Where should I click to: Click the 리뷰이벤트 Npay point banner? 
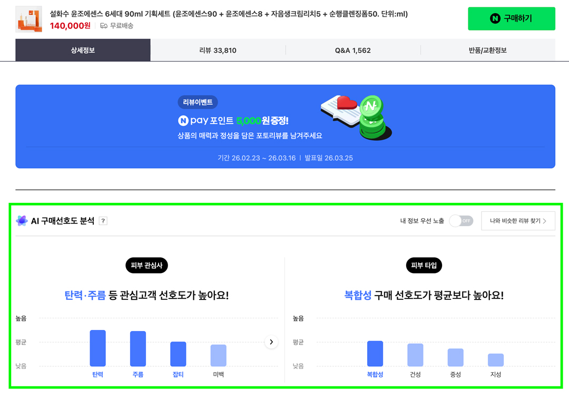click(x=285, y=126)
